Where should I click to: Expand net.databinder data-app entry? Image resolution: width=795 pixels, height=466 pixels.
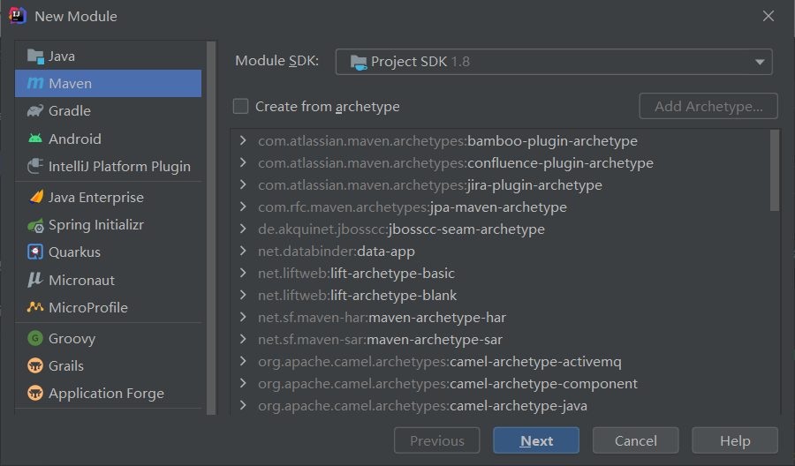[x=243, y=251]
